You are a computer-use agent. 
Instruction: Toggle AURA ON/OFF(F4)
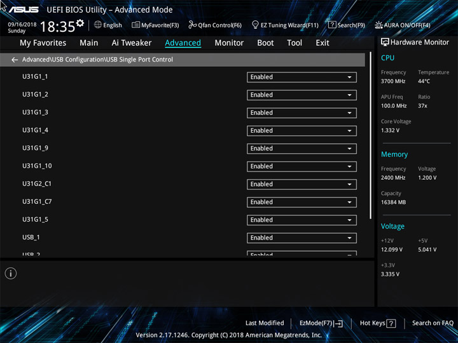(403, 25)
